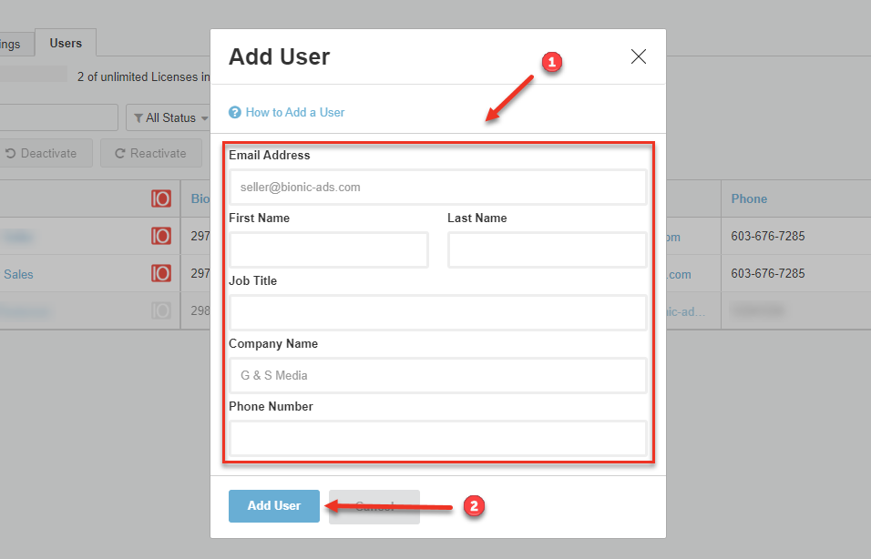This screenshot has width=871, height=559.
Task: Sort by the Phone column header
Action: (748, 198)
